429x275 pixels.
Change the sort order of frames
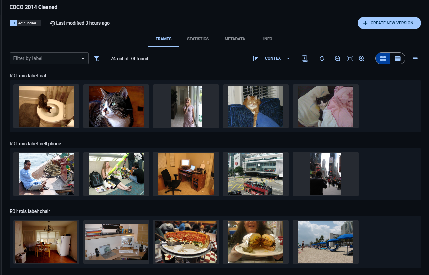(x=255, y=58)
